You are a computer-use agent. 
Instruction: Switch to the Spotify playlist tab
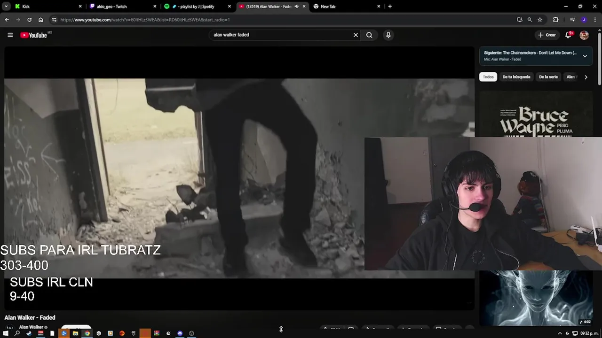198,7
